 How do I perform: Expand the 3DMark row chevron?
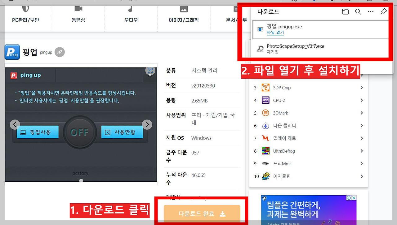click(x=362, y=113)
